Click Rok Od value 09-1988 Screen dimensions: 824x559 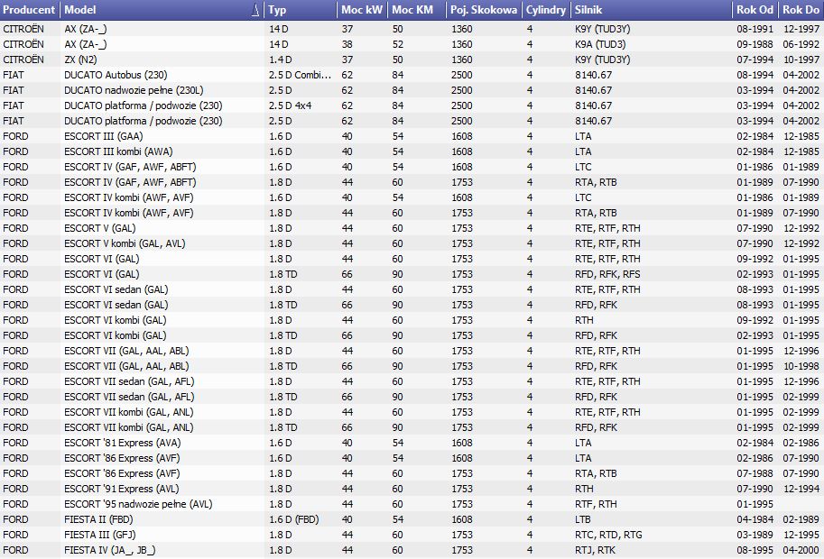pos(755,44)
